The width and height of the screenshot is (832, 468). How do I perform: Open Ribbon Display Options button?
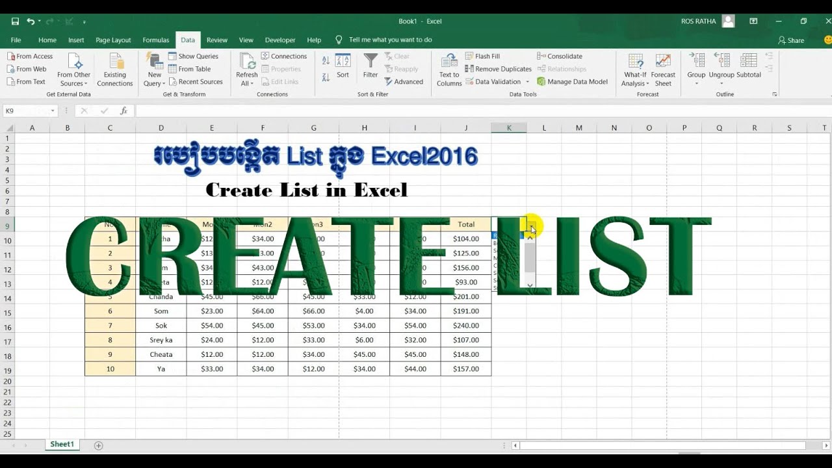click(x=753, y=21)
